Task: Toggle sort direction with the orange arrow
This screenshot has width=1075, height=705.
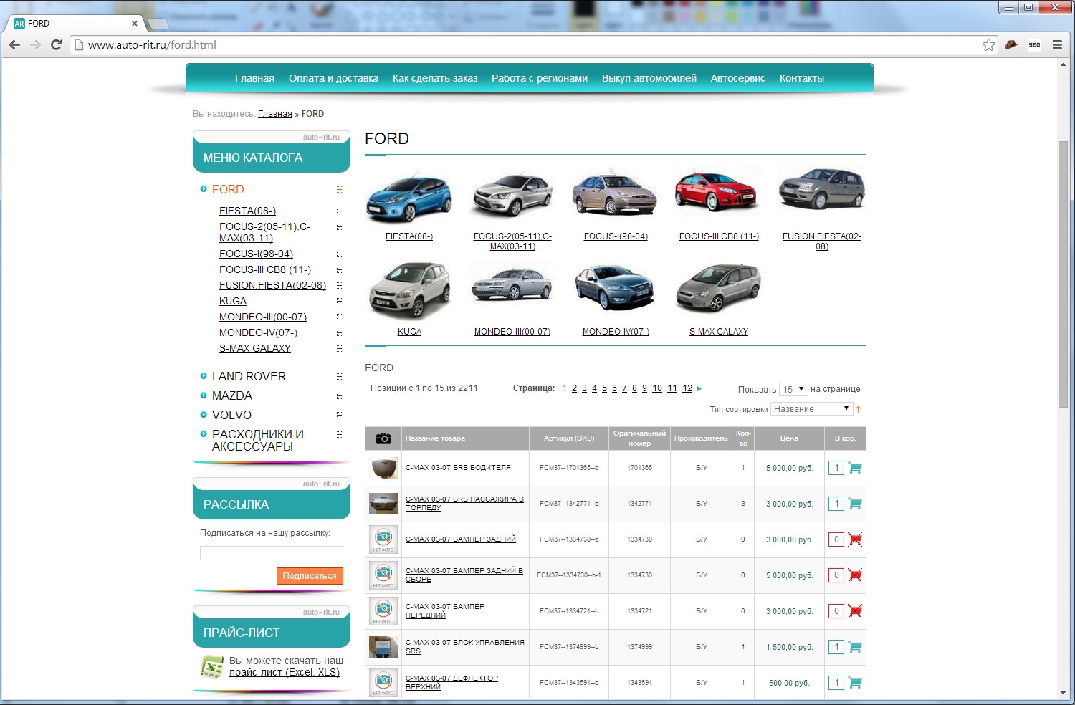Action: (x=858, y=409)
